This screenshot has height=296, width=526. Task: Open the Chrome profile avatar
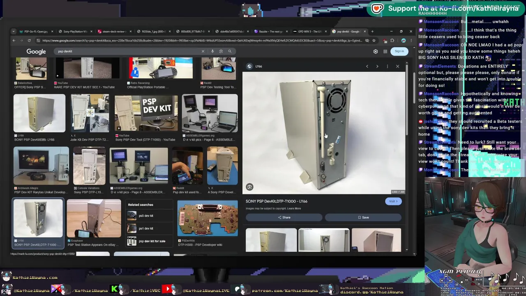[x=404, y=40]
